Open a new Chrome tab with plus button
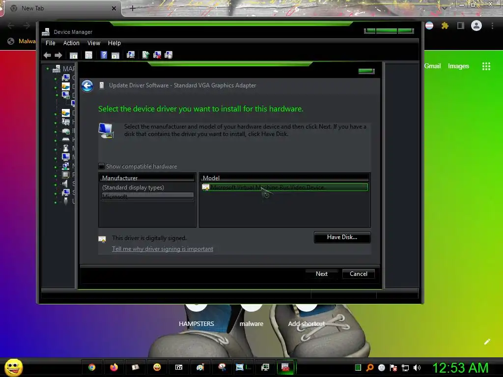The image size is (503, 377). click(x=133, y=8)
